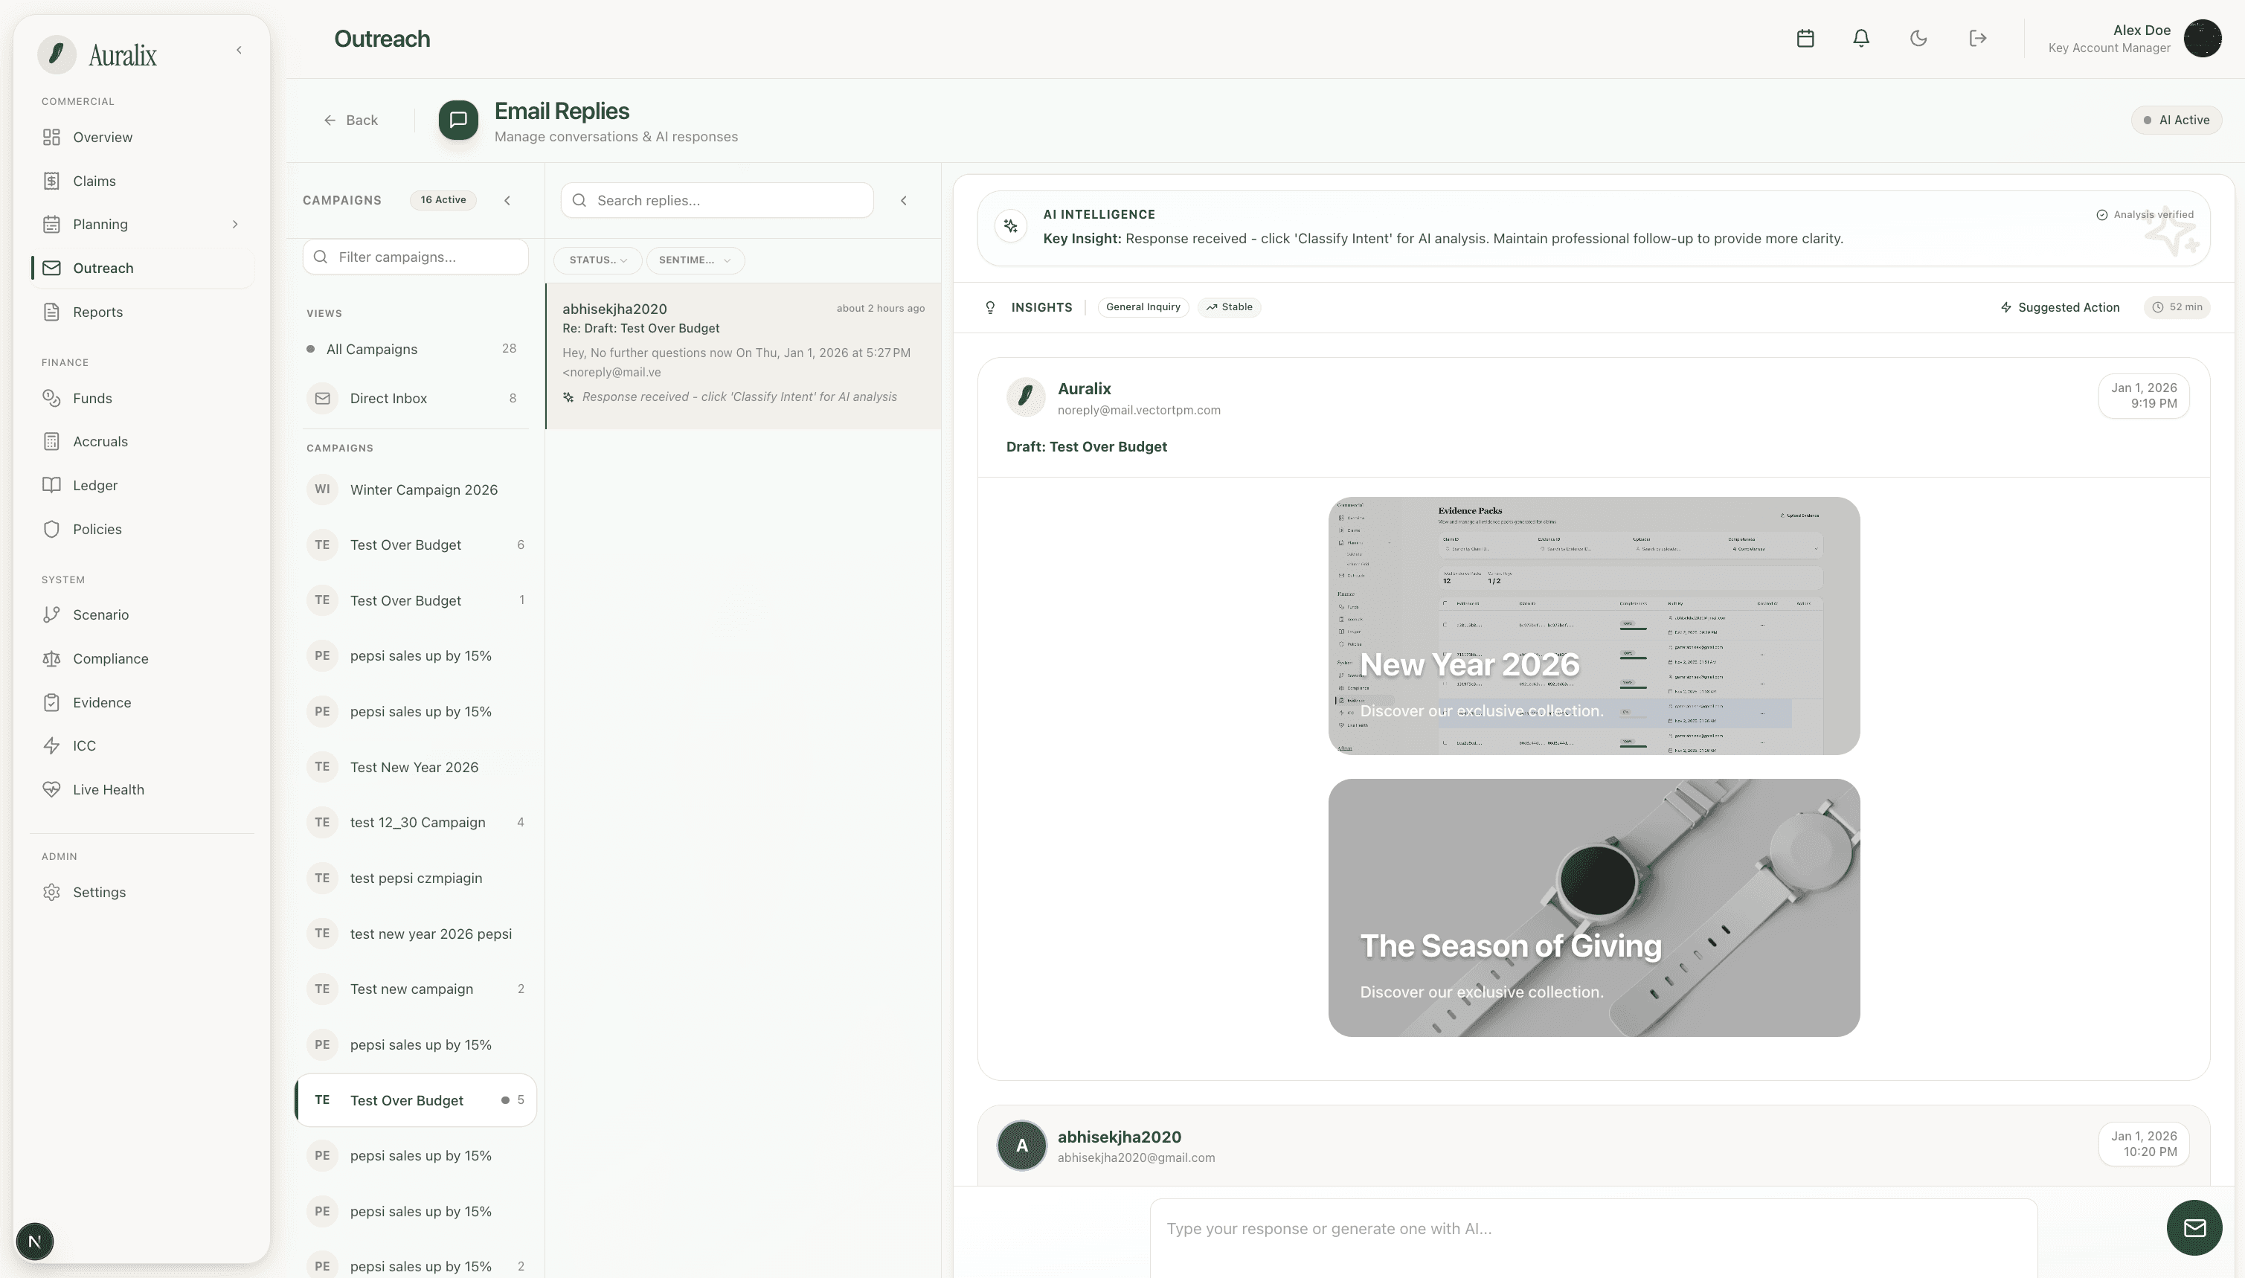Image resolution: width=2245 pixels, height=1278 pixels.
Task: Expand the Planning submenu chevron
Action: (234, 225)
